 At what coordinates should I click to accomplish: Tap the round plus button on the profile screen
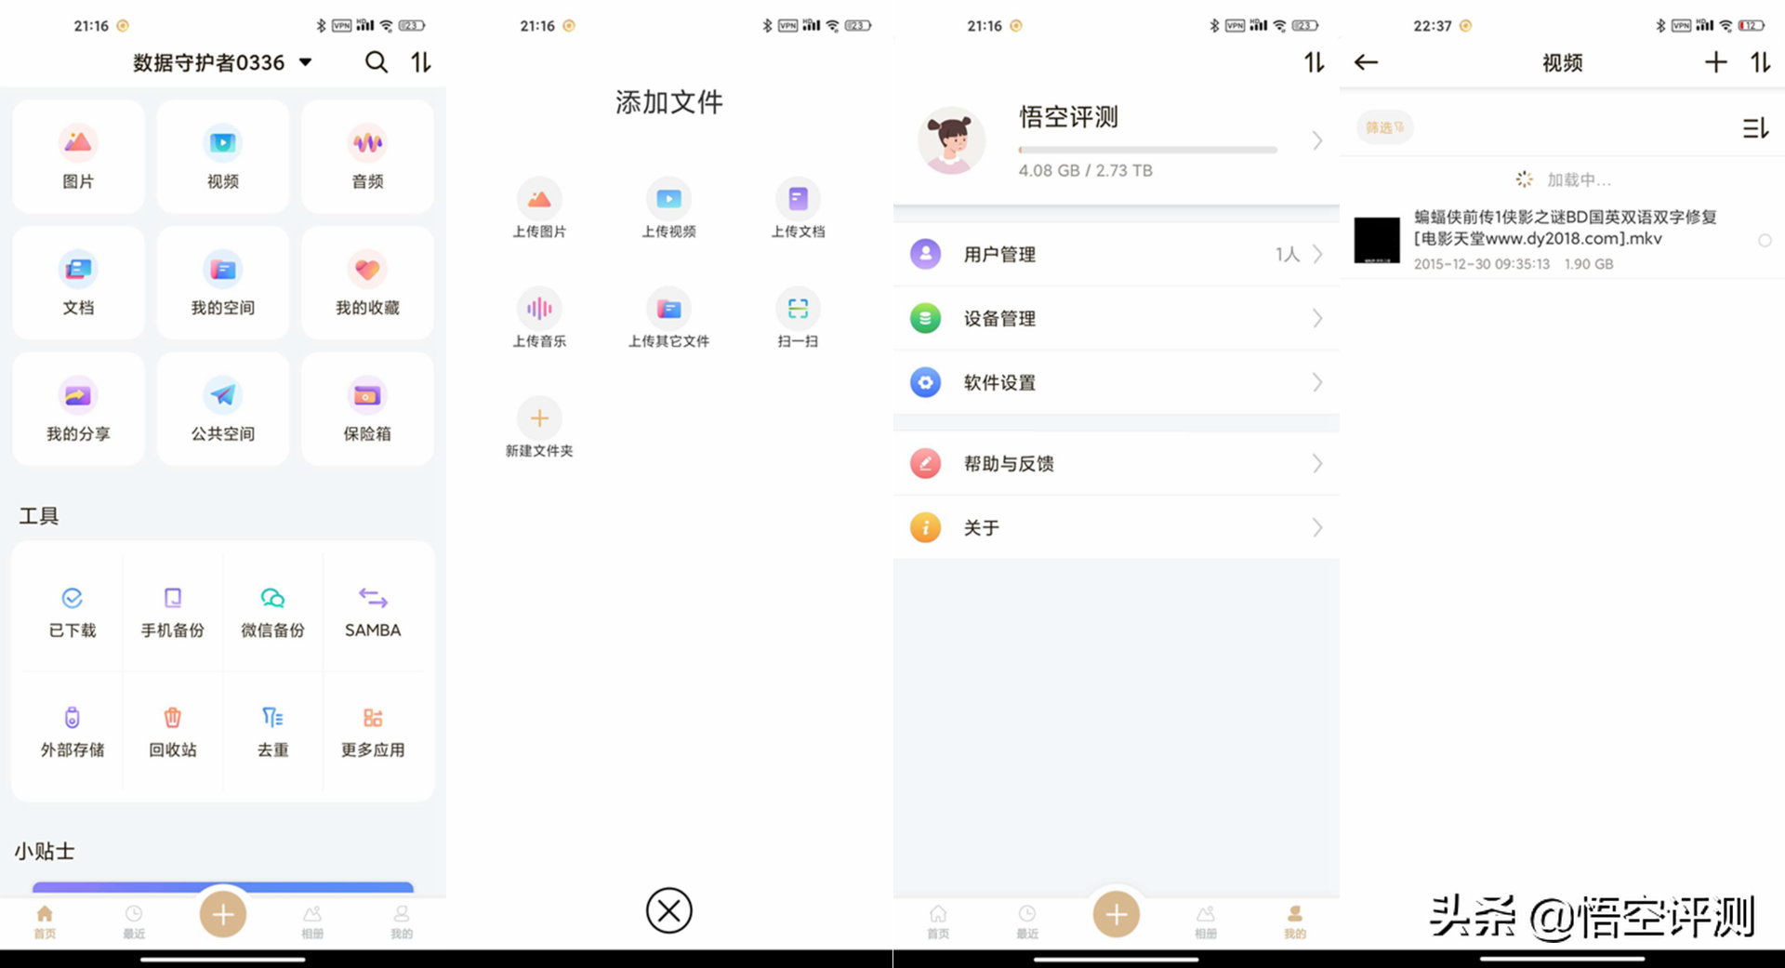1117,915
